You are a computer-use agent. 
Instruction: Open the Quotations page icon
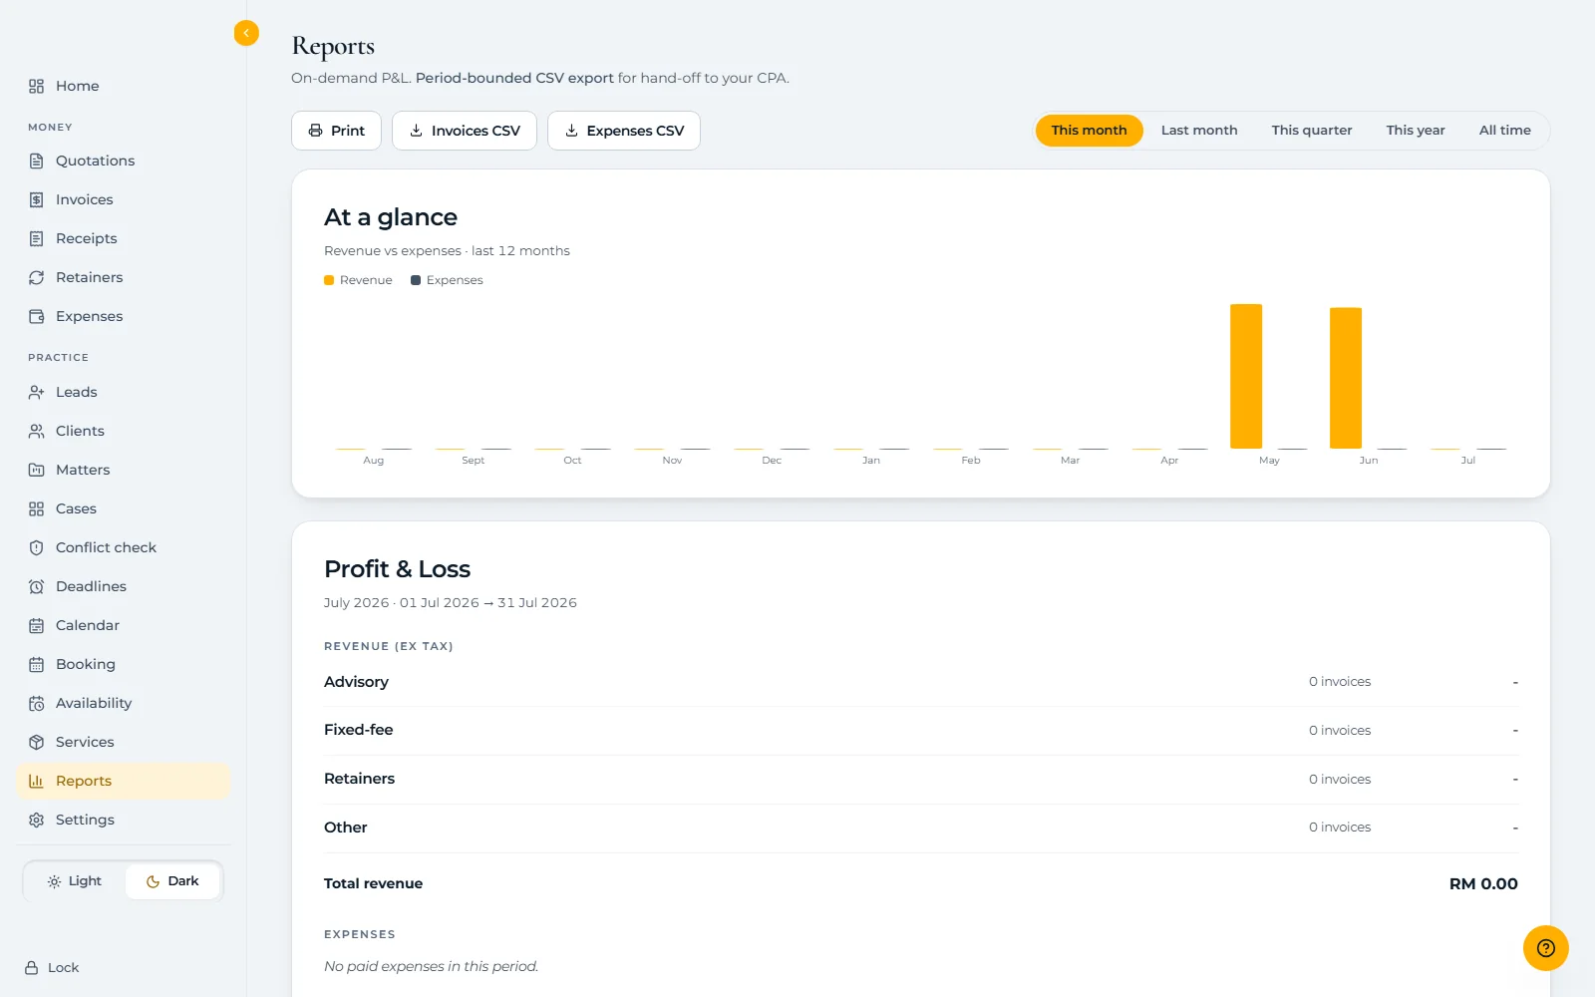tap(37, 161)
